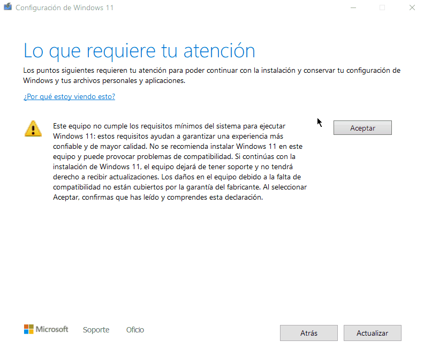Viewport: 424px width, 356px height.
Task: Click the Windows 11 setup title bar icon
Action: click(x=8, y=7)
